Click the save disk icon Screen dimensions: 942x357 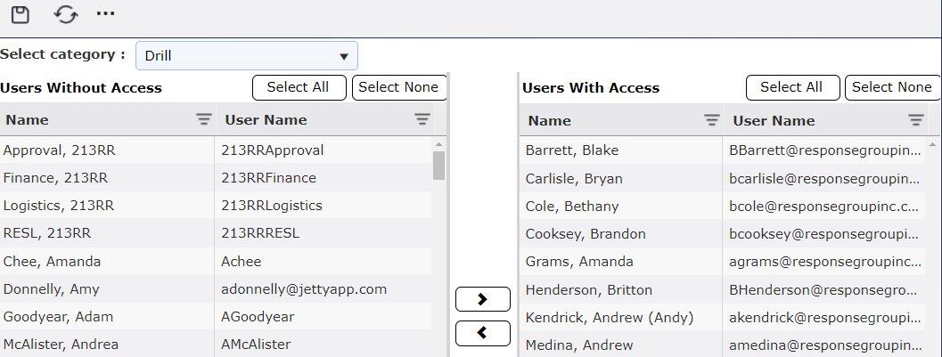click(20, 14)
